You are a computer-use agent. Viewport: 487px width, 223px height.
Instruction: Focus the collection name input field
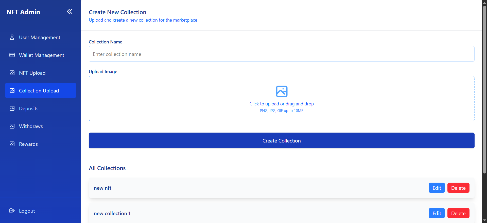[282, 54]
